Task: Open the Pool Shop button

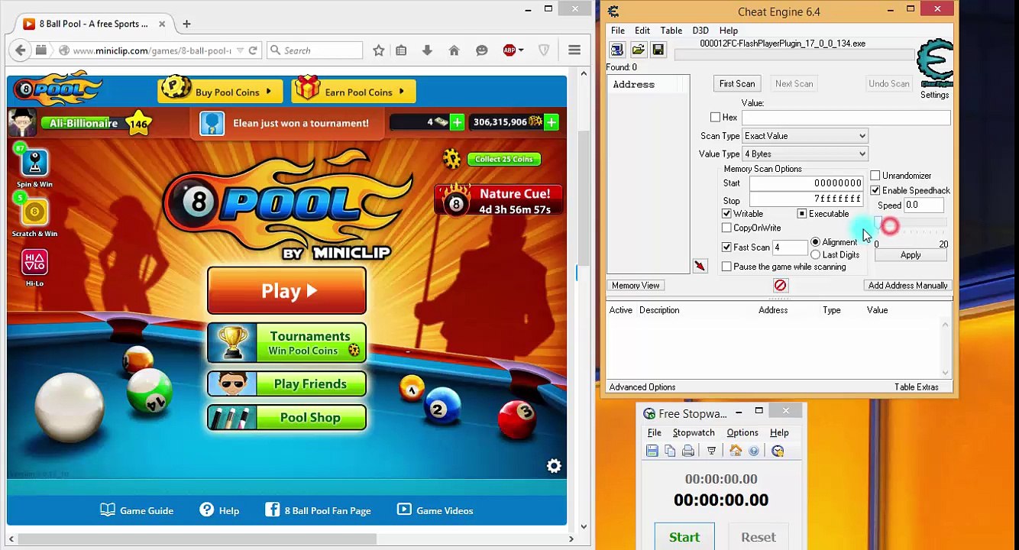Action: pos(286,418)
